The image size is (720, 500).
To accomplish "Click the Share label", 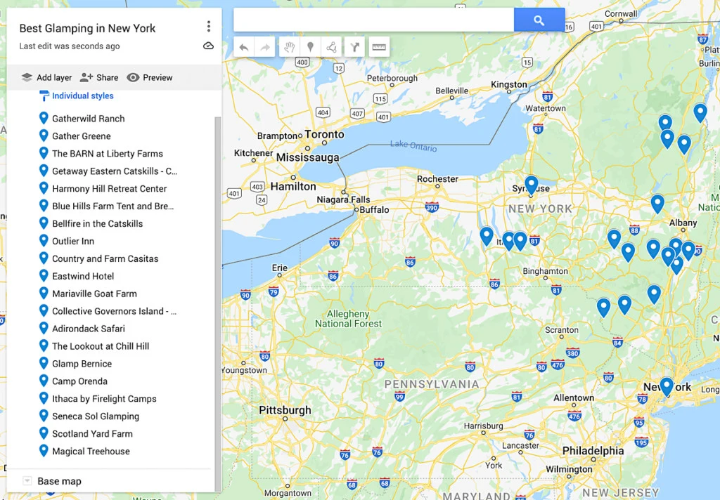I will click(x=107, y=77).
